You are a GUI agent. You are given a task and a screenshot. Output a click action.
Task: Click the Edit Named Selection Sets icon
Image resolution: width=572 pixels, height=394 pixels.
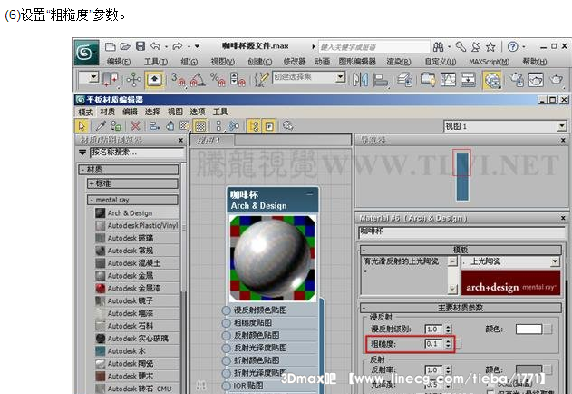pyautogui.click(x=261, y=79)
